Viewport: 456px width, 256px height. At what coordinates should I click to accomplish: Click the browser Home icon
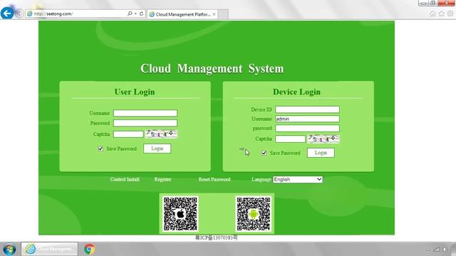point(432,14)
